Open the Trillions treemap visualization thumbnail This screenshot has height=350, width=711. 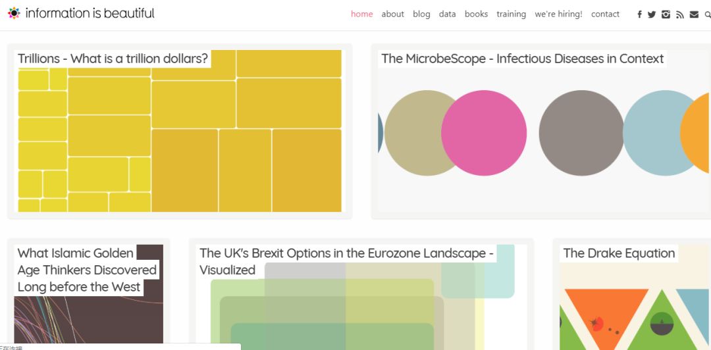(x=179, y=138)
